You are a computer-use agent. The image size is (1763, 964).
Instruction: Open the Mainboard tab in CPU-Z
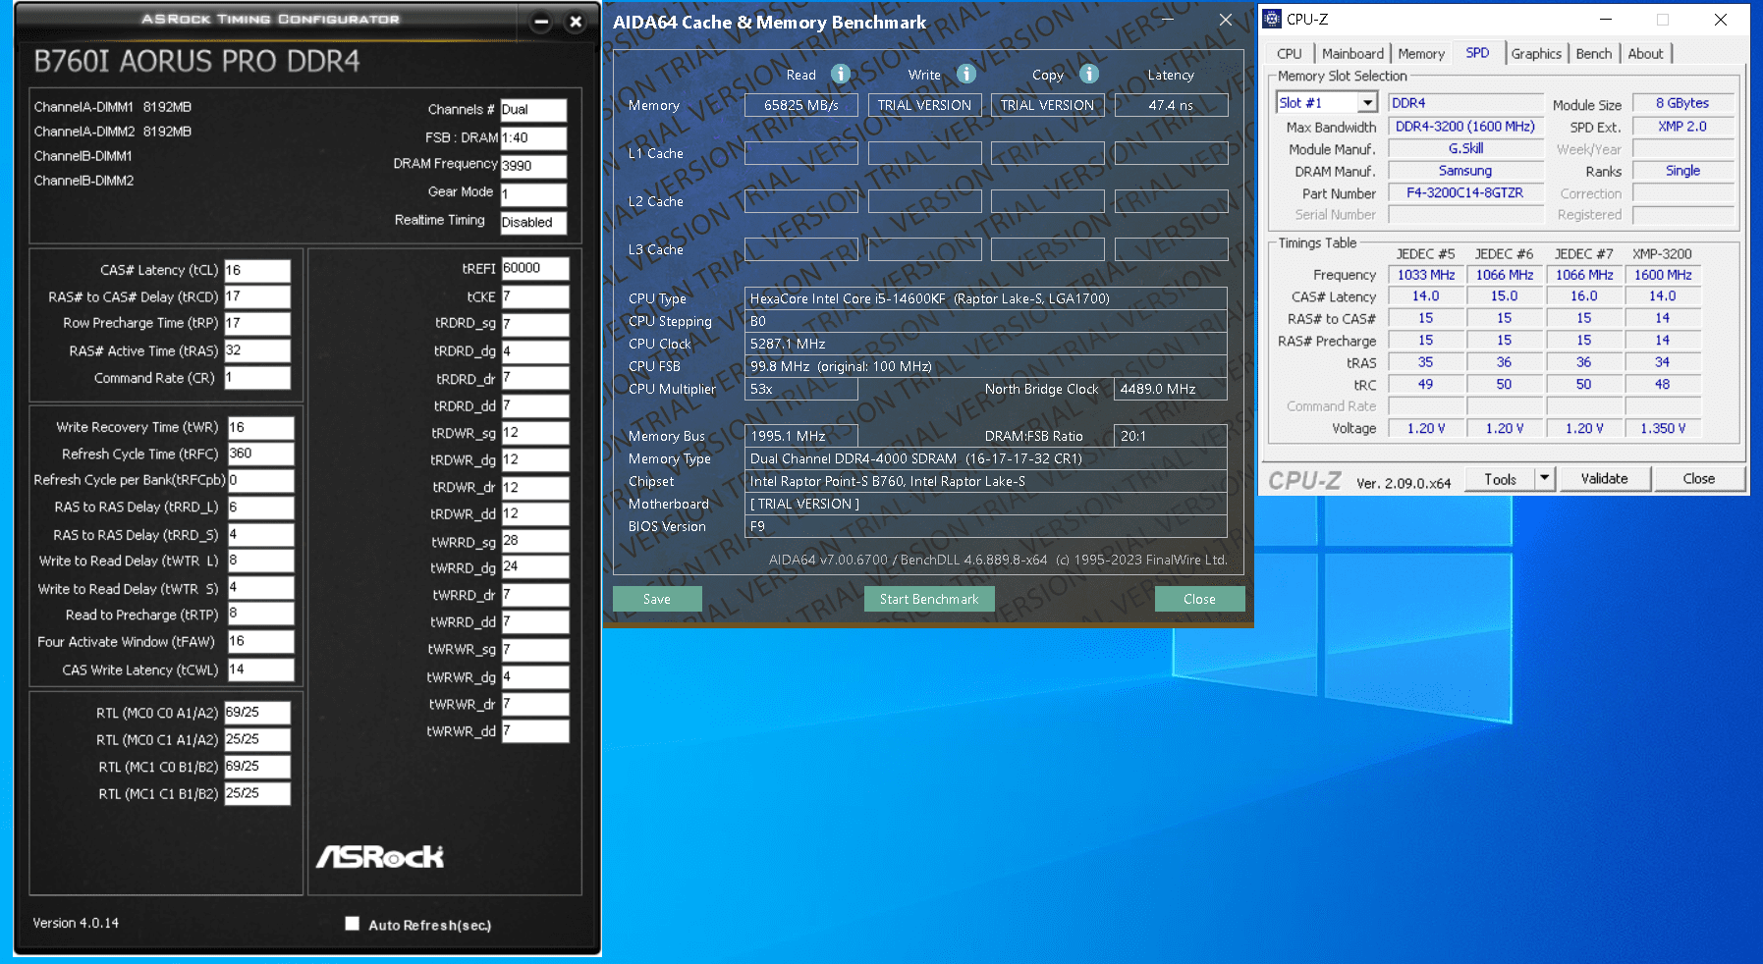click(x=1352, y=54)
